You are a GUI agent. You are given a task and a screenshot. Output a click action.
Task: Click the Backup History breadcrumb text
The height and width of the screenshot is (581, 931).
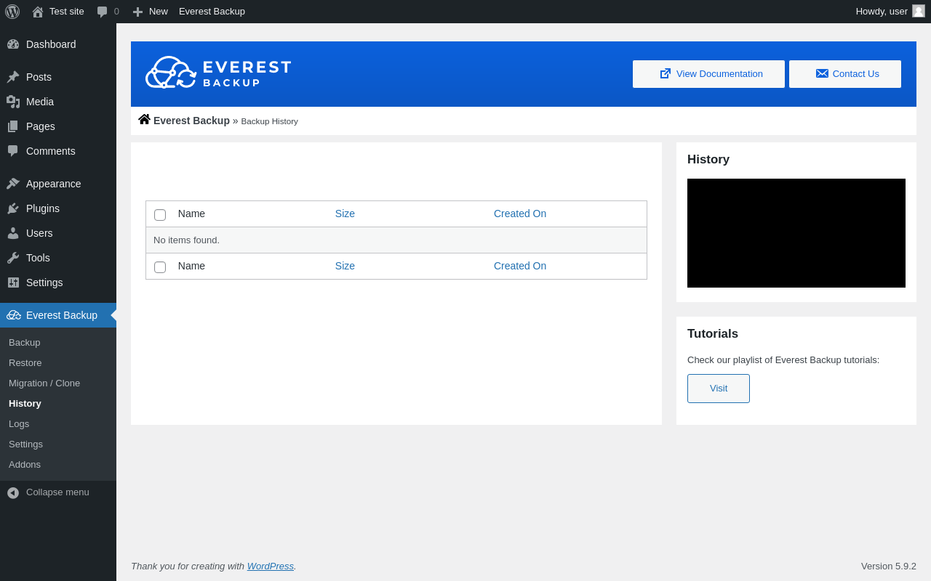click(x=269, y=121)
